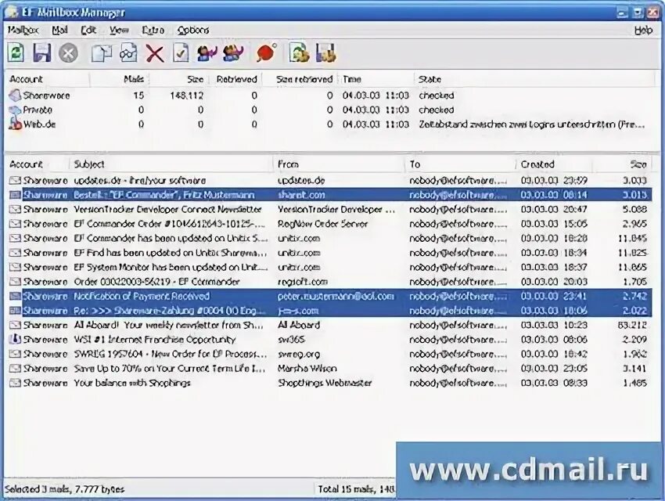Click the Private account mailbox icon

coord(15,110)
